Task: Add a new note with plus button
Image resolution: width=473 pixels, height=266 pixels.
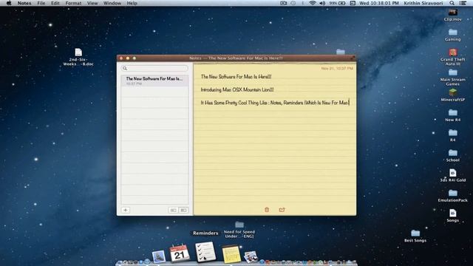Action: tap(126, 210)
